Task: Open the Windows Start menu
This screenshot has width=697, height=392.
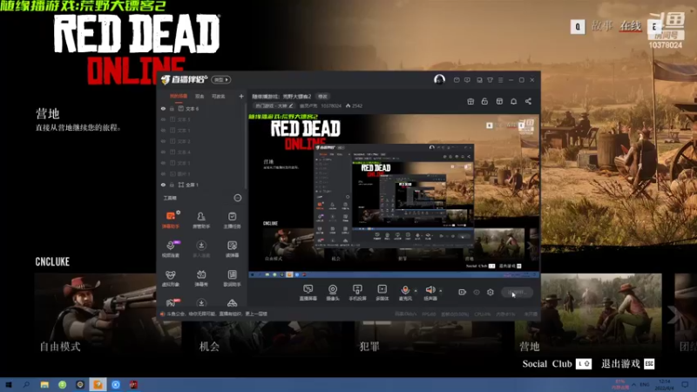Action: pos(9,384)
